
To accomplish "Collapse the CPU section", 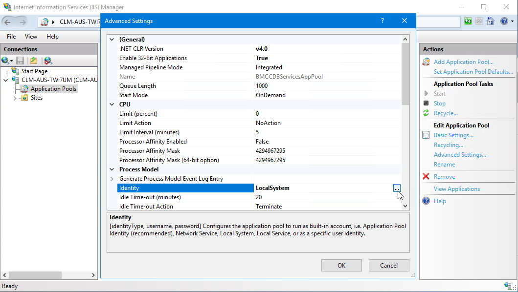I will [x=112, y=104].
